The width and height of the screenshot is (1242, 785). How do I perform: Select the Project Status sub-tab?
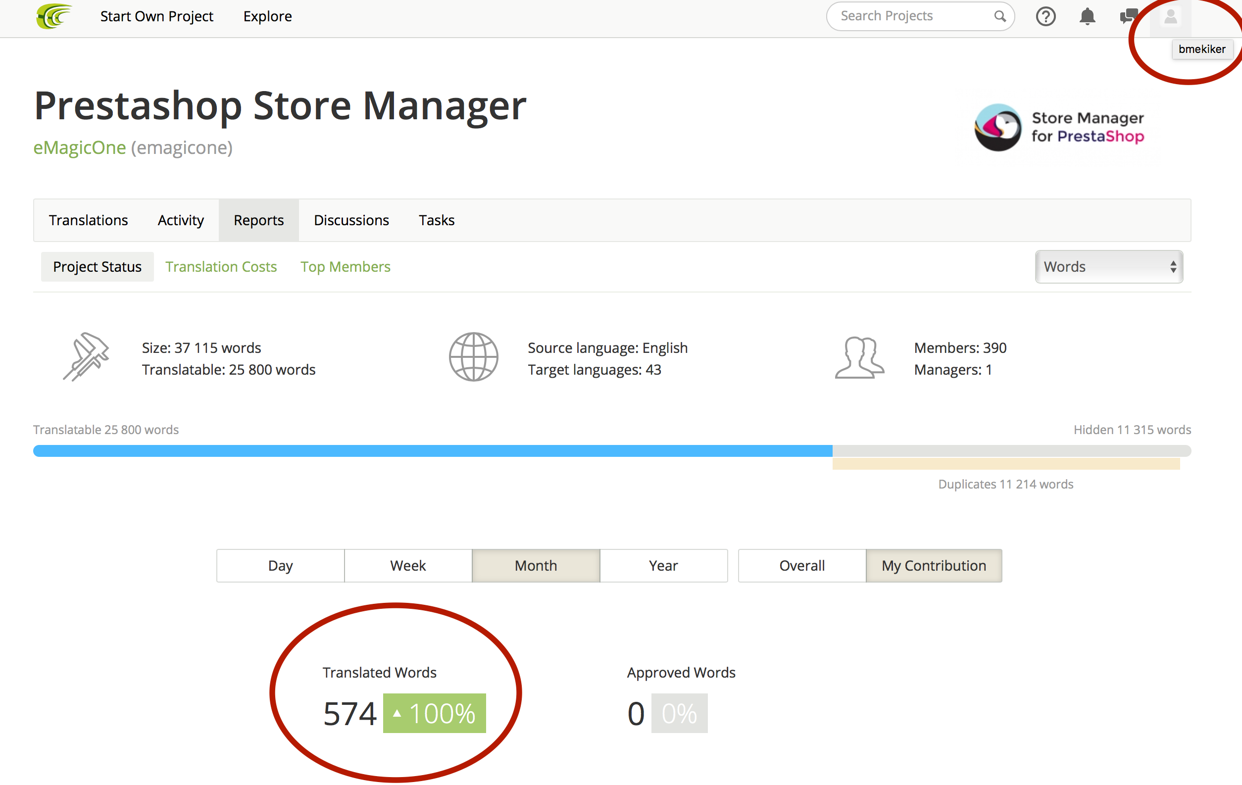click(x=97, y=267)
